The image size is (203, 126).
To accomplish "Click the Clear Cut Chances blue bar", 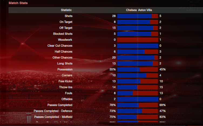I will 138,46.
